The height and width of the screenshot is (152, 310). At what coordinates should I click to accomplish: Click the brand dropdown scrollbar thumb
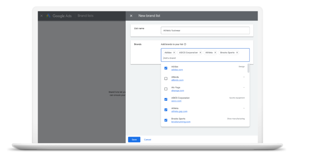point(248,68)
